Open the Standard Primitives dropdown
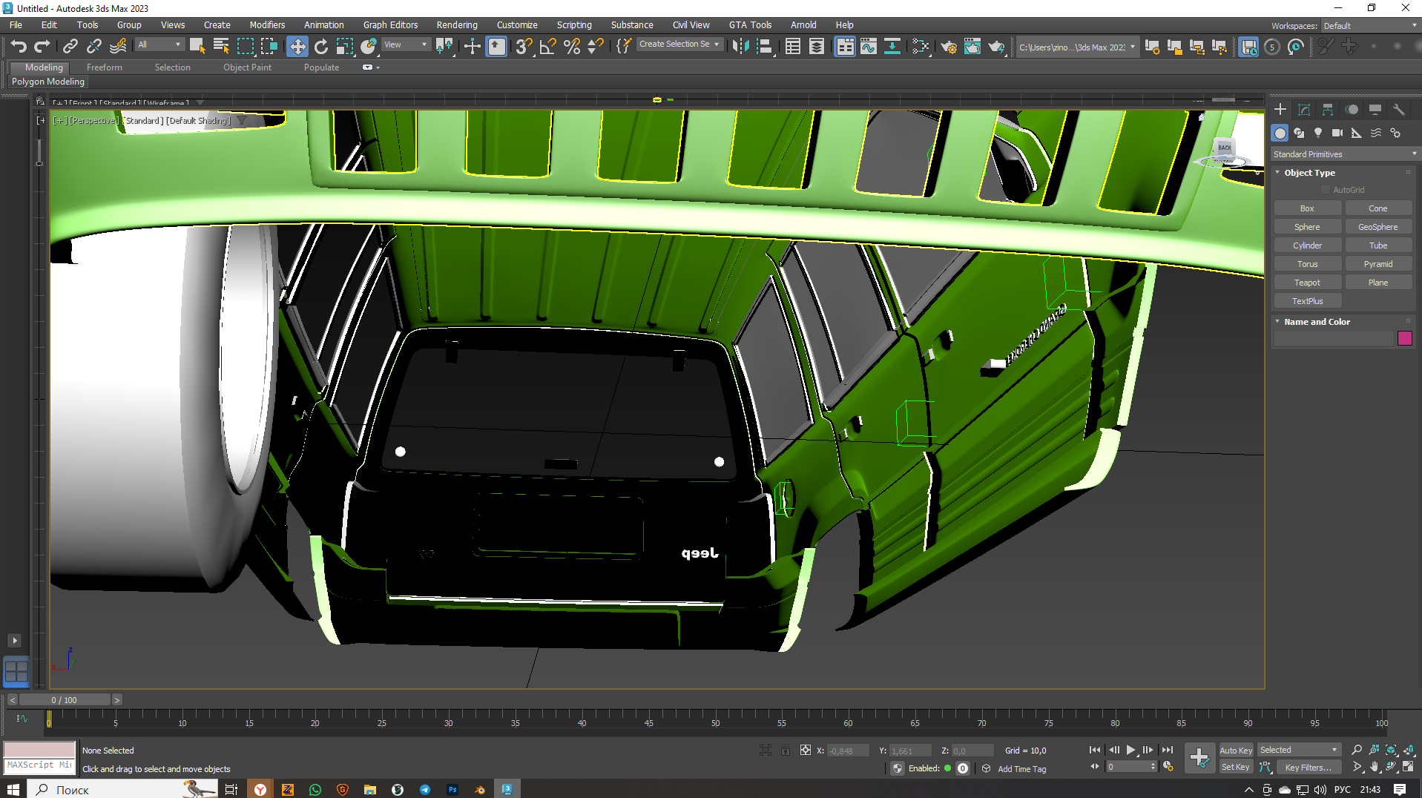The image size is (1422, 798). pyautogui.click(x=1343, y=154)
